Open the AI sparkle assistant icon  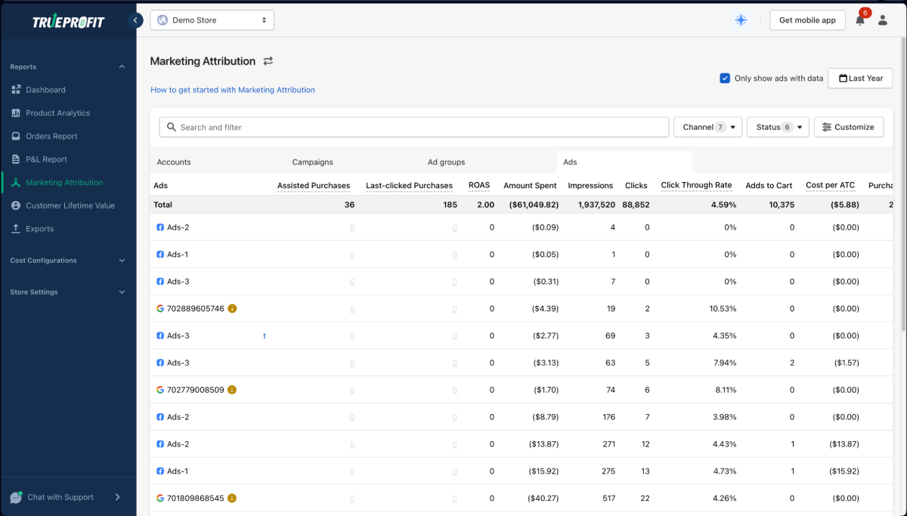(741, 20)
